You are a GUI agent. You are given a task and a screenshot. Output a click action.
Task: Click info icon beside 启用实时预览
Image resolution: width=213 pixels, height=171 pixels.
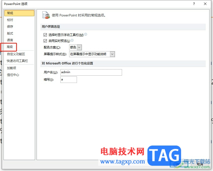[x=72, y=40]
